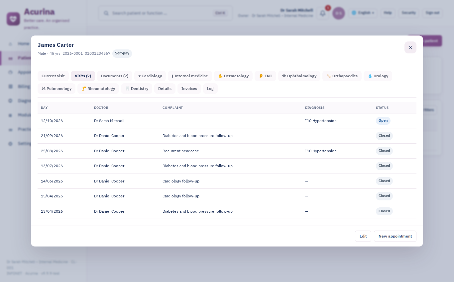Switch to the Current visit tab

click(x=53, y=76)
